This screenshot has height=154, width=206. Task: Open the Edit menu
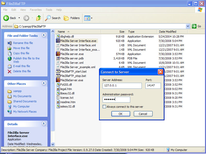[14, 10]
